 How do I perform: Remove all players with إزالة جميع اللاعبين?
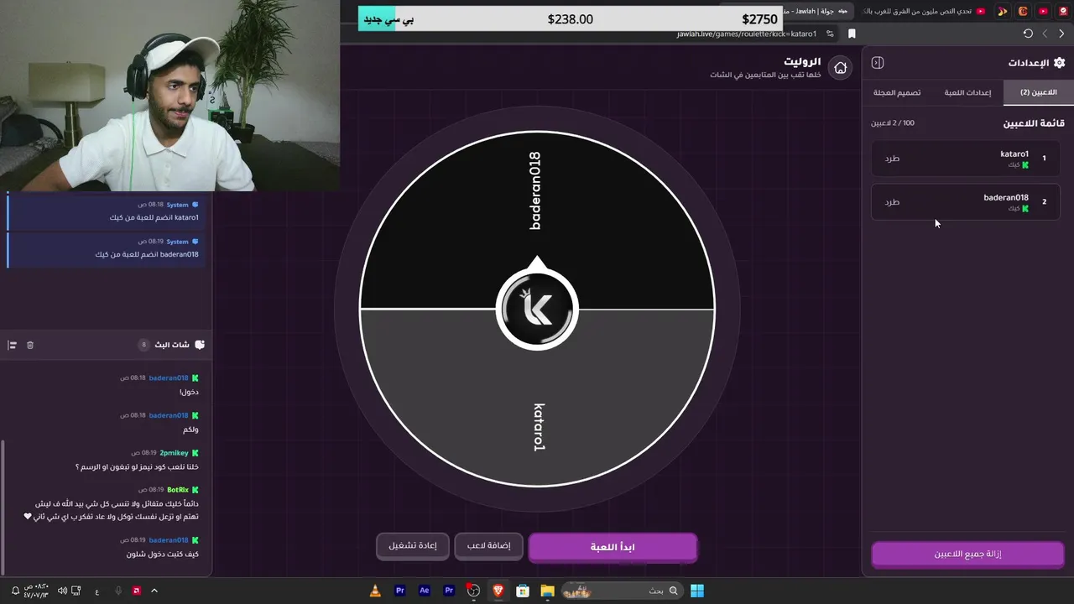[967, 554]
